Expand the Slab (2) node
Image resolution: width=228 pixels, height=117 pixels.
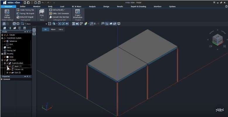(7, 73)
